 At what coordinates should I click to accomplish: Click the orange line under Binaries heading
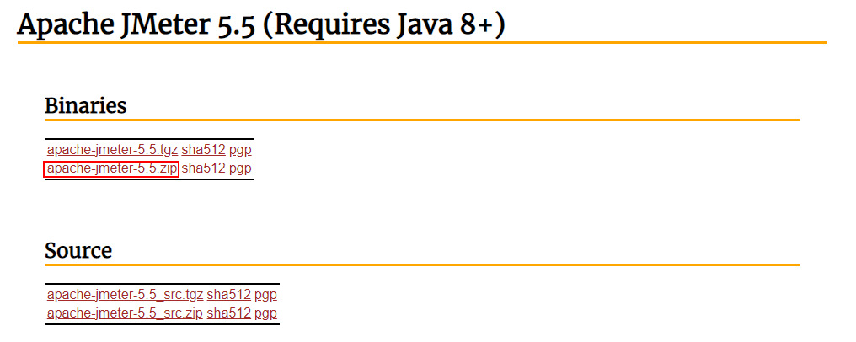point(421,120)
